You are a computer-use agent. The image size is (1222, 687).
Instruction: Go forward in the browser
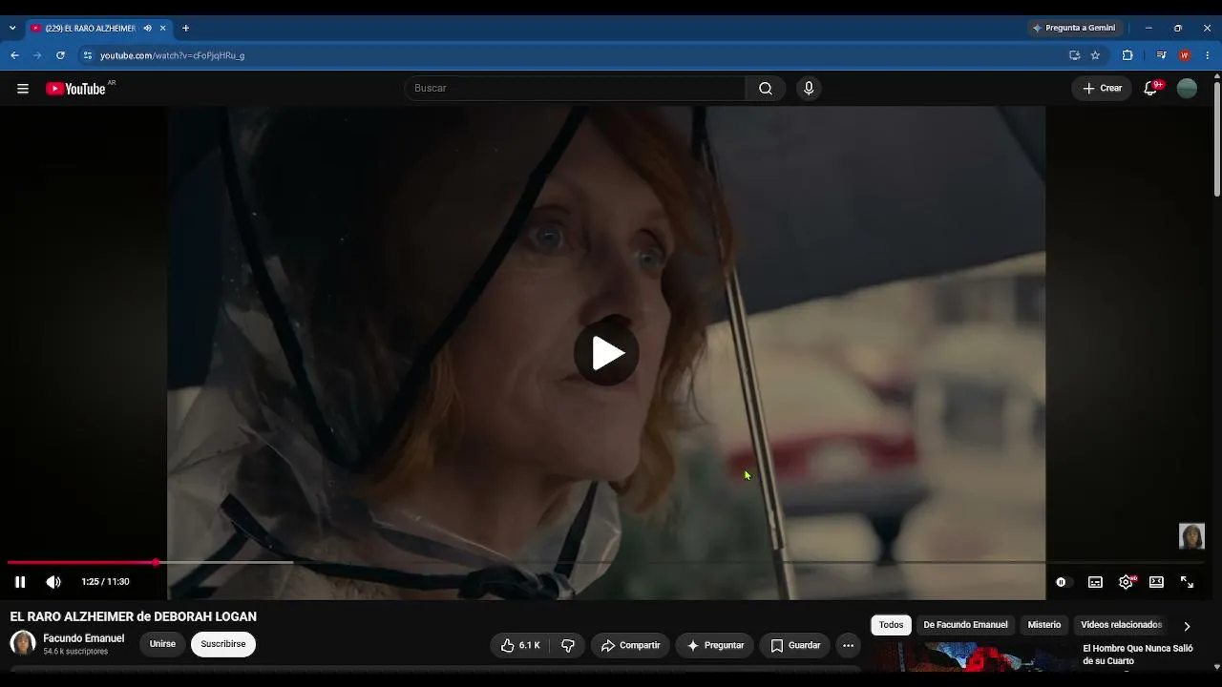click(x=37, y=55)
